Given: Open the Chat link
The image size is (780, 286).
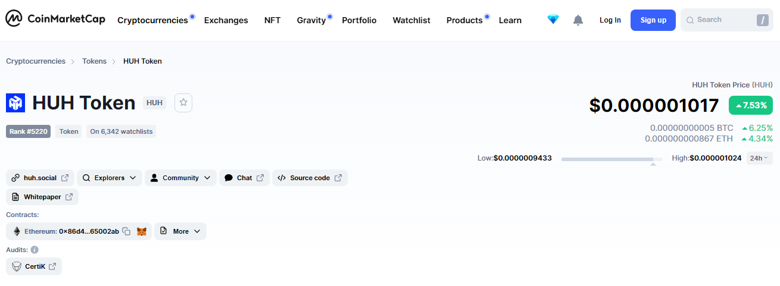Looking at the screenshot, I should click(244, 178).
